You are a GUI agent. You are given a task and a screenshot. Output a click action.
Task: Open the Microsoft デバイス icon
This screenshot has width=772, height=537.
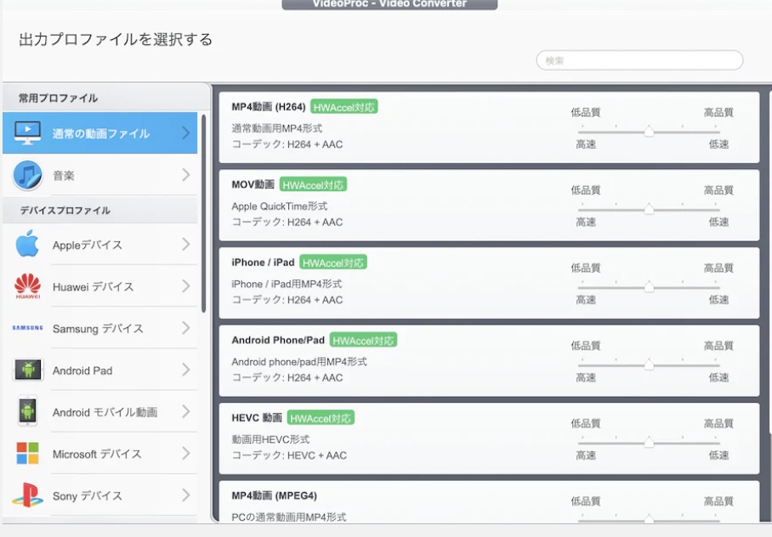click(x=26, y=454)
